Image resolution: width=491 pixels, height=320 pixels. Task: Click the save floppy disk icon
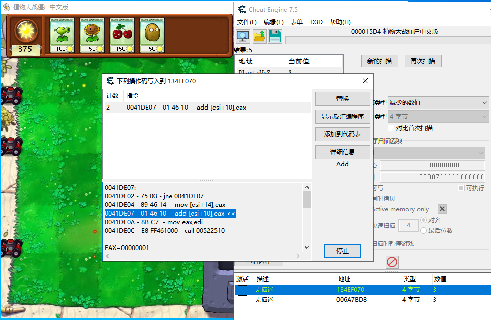(274, 36)
